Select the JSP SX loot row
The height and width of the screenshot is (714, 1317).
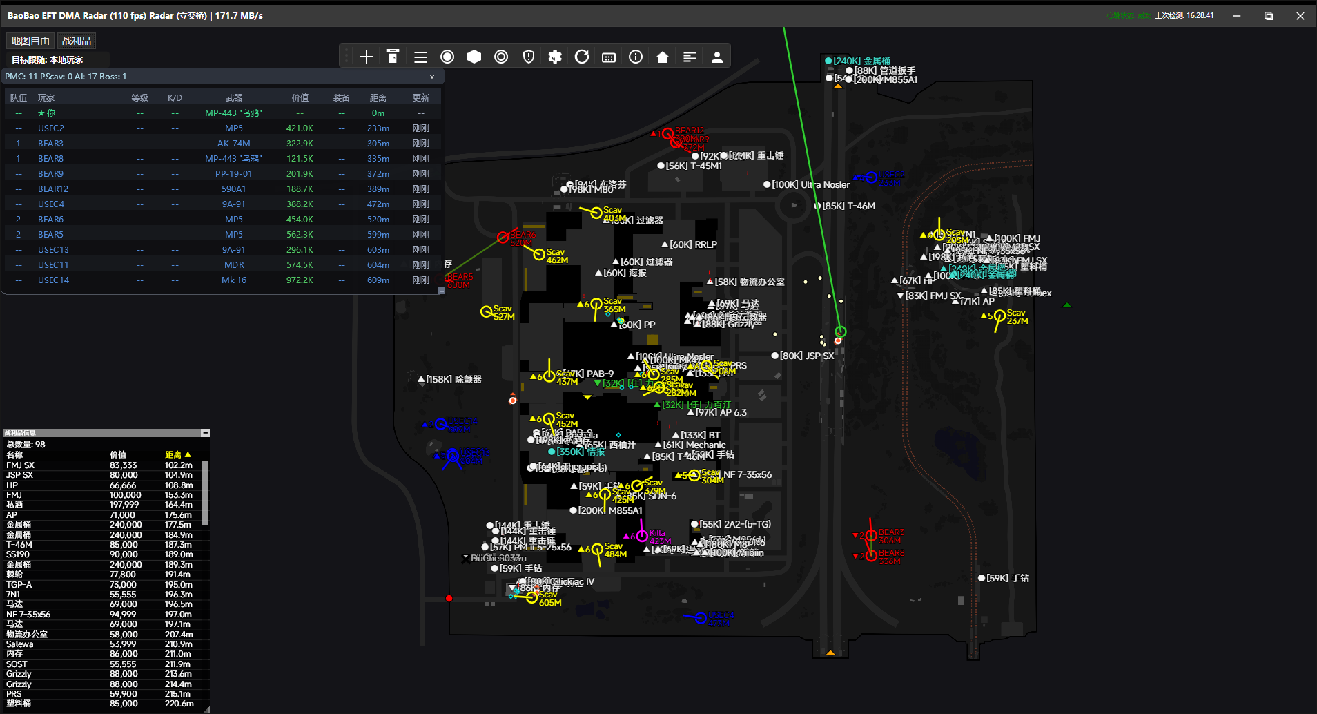102,475
